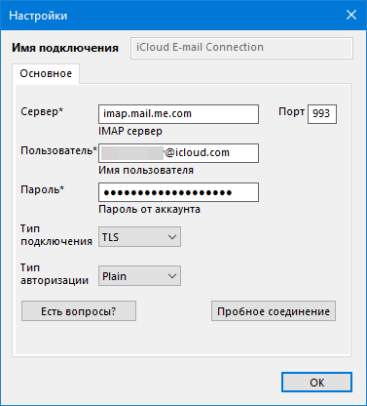367x406 pixels.
Task: Click the 'Пользователь*' label
Action: click(58, 150)
